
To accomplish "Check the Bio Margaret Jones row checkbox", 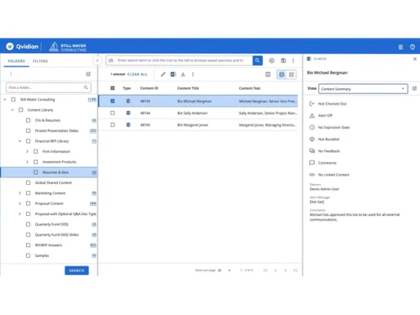I will [113, 125].
